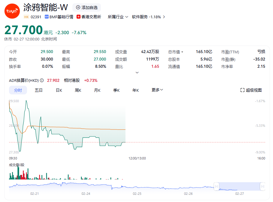
Task: Select the 分时 chart tab
Action: [18, 90]
